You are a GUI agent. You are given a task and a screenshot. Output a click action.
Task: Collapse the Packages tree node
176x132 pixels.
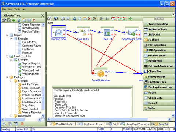7,77
